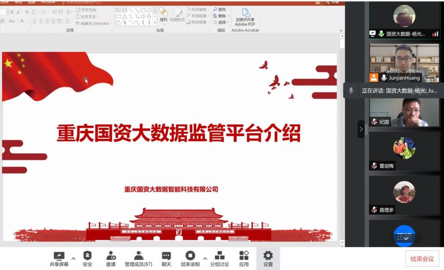Viewport: 444px width, 270px height.
Task: Expand the share screen options arrow
Action: [73, 259]
